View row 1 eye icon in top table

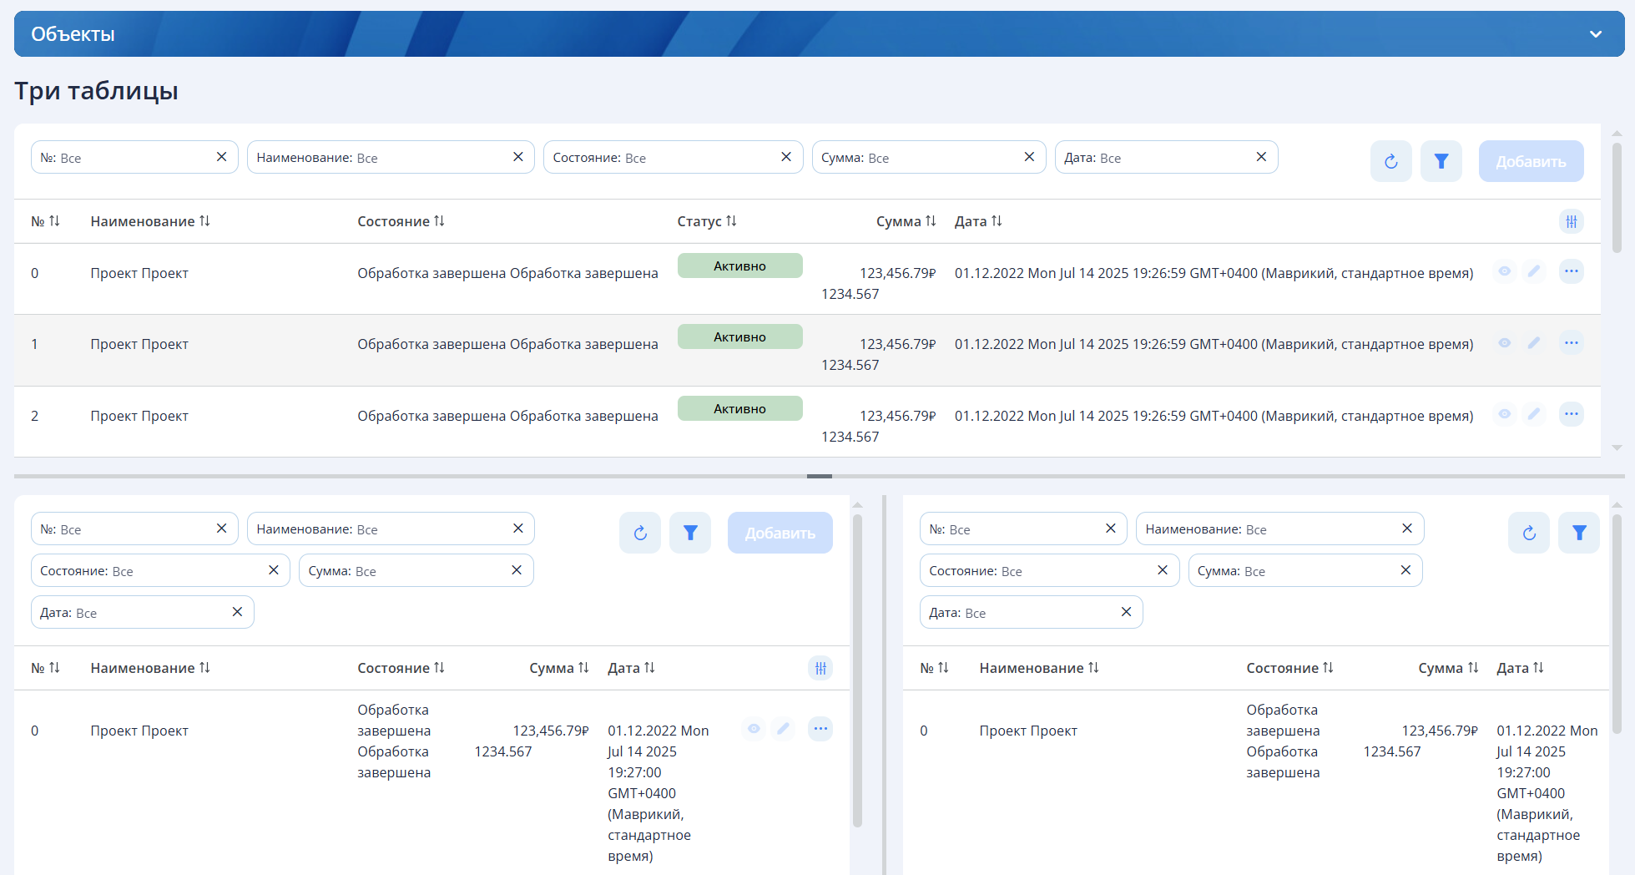tap(1504, 343)
